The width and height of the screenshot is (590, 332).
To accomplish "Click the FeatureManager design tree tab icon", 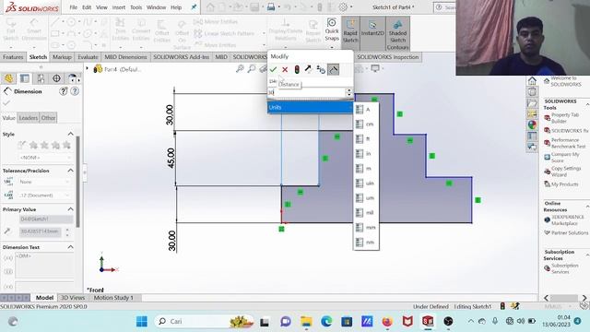I will point(8,78).
